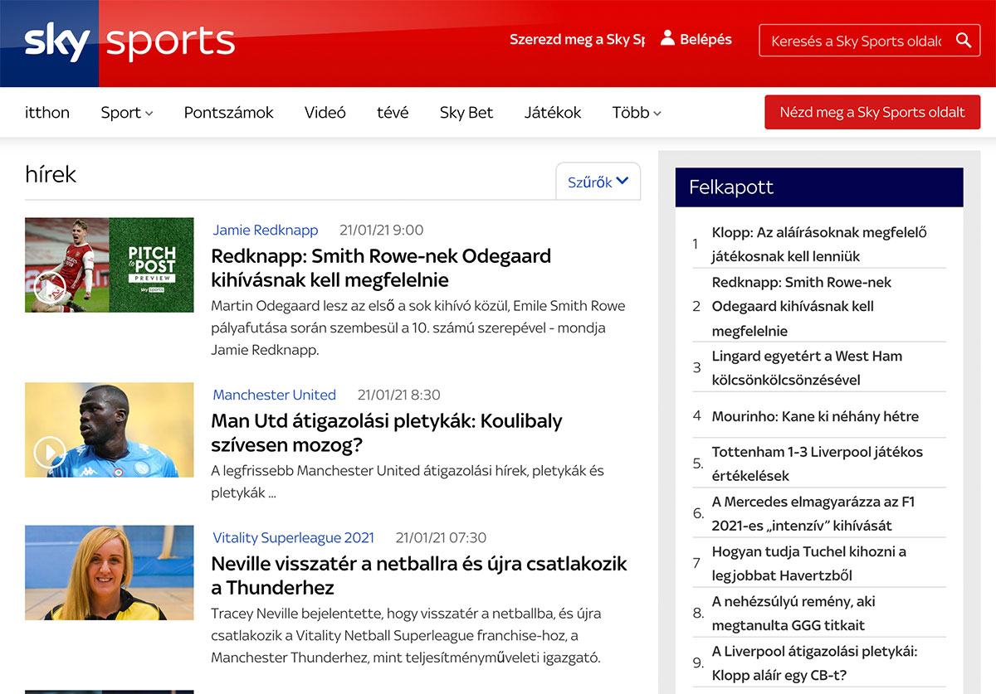Open the Játékok menu item
The width and height of the screenshot is (996, 694).
[x=553, y=113]
